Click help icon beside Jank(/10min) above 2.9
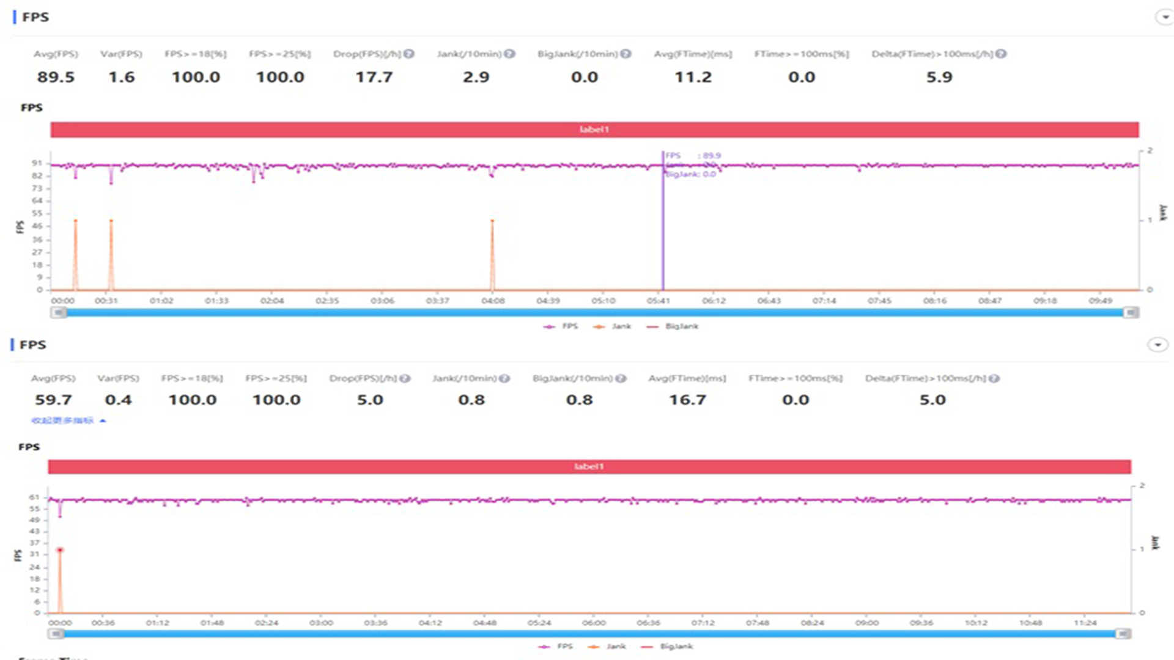This screenshot has width=1174, height=660. (509, 54)
